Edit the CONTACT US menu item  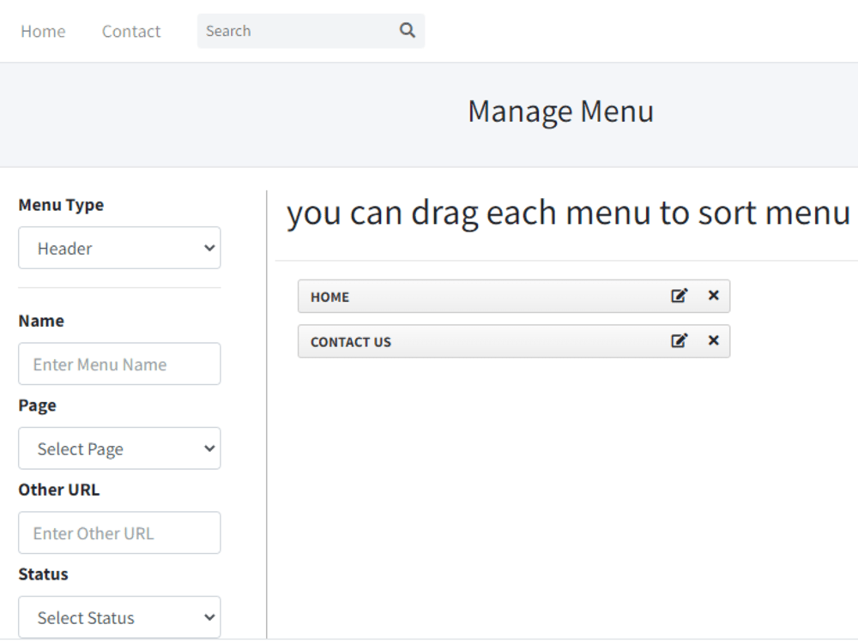(x=680, y=340)
